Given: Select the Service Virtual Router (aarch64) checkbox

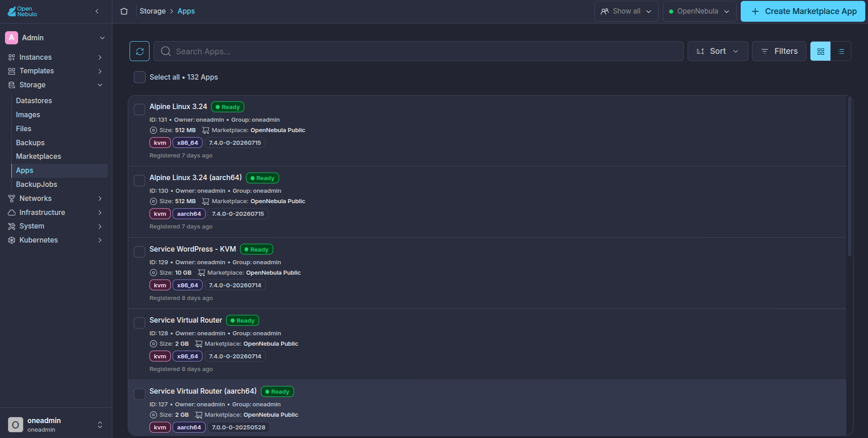Looking at the screenshot, I should 140,394.
